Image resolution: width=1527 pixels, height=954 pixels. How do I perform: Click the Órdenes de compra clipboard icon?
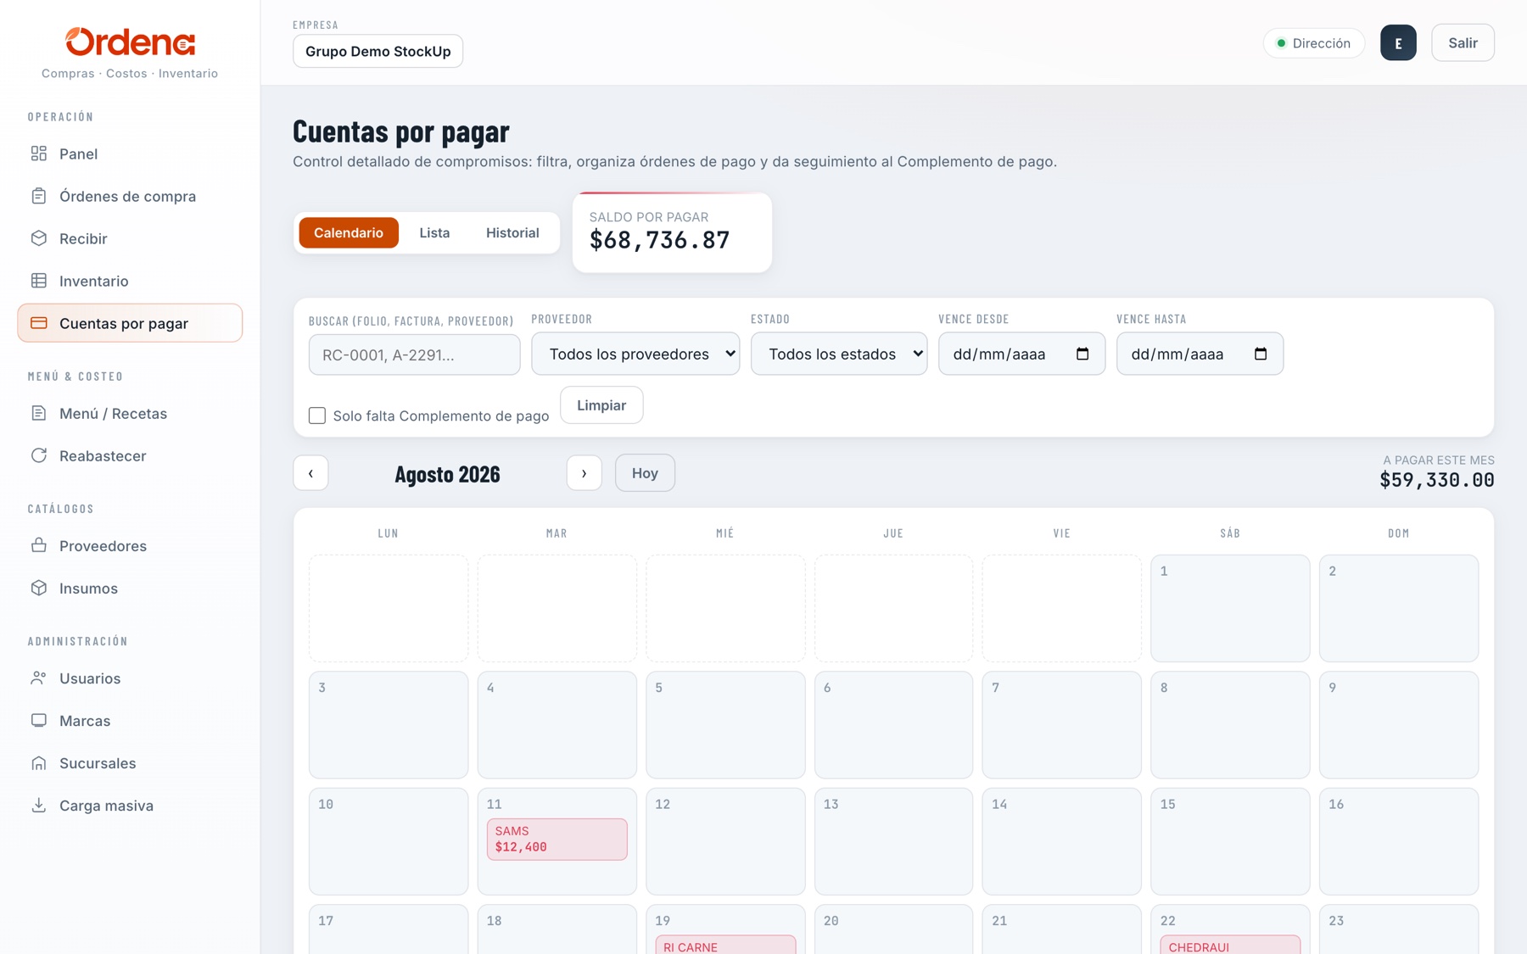tap(39, 196)
